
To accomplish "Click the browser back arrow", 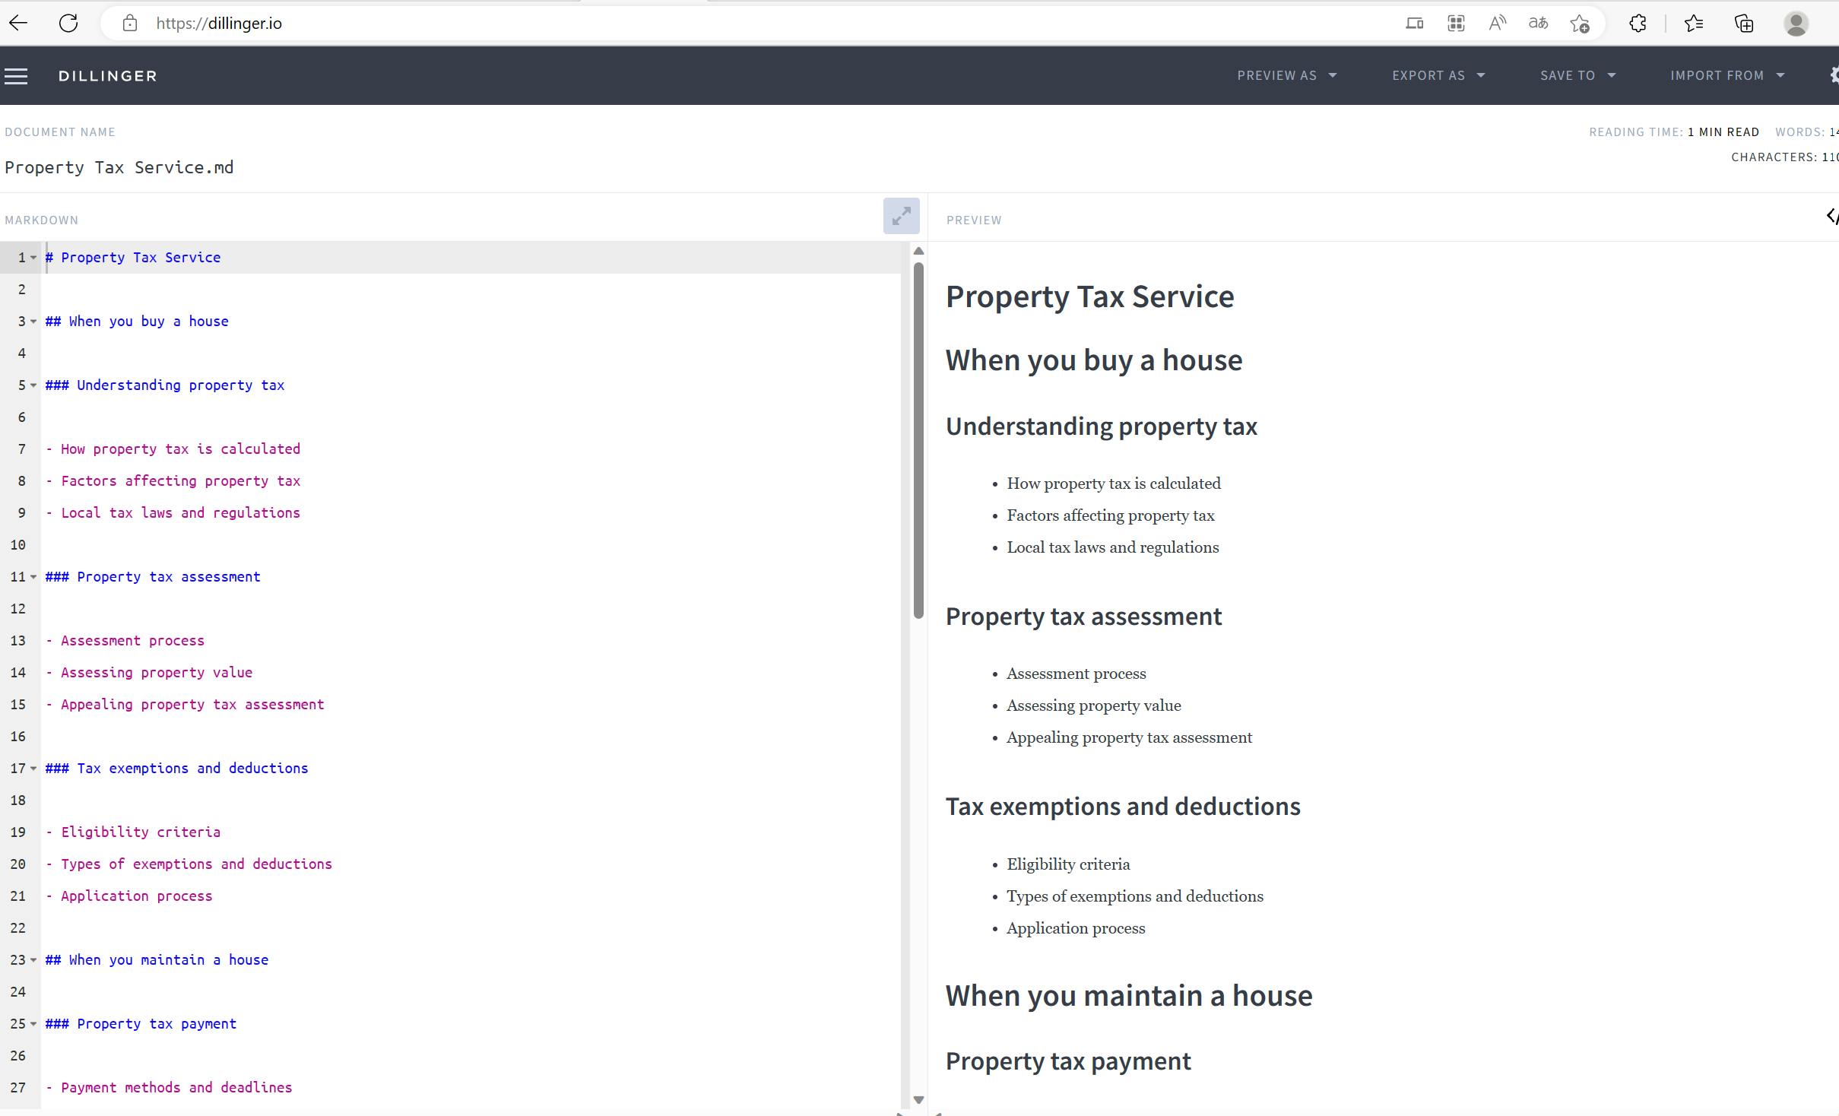I will [x=18, y=24].
